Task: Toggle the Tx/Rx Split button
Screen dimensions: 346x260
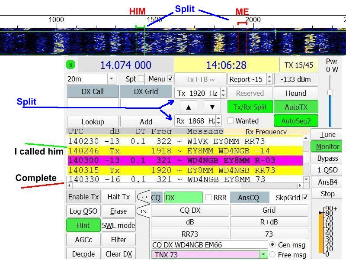Action: (250, 107)
